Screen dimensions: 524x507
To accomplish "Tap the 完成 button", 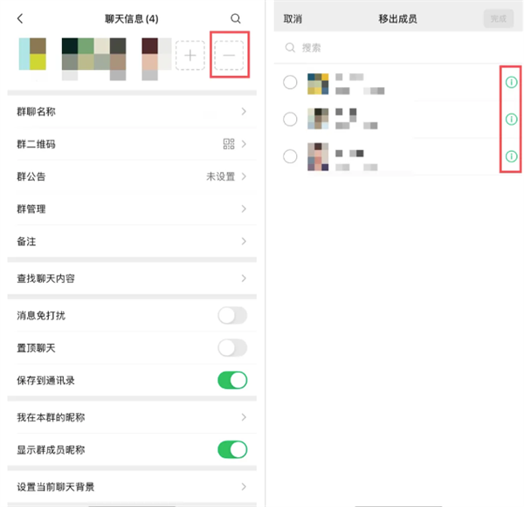I will pos(499,19).
